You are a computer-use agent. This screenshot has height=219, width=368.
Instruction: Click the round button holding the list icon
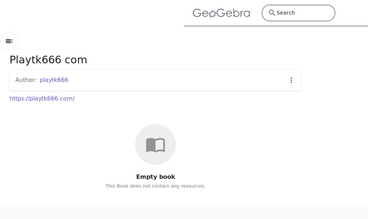click(x=9, y=41)
